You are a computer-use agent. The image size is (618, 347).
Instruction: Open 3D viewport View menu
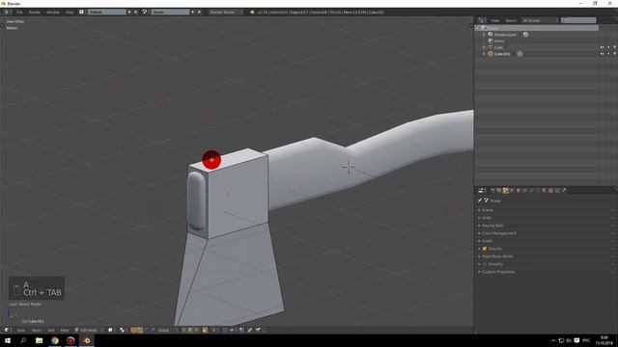click(x=20, y=330)
